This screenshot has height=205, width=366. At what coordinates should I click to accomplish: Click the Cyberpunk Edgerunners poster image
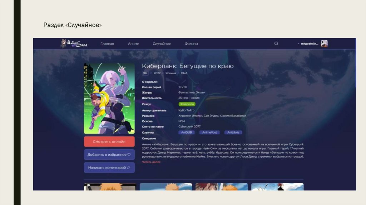(109, 98)
